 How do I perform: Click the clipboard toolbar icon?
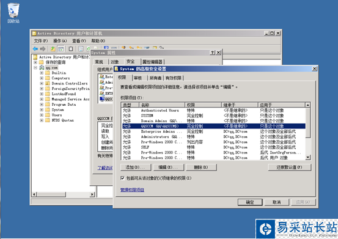pos(71,49)
